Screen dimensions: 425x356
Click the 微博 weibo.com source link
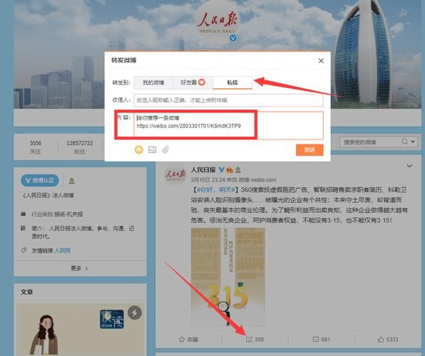[257, 179]
